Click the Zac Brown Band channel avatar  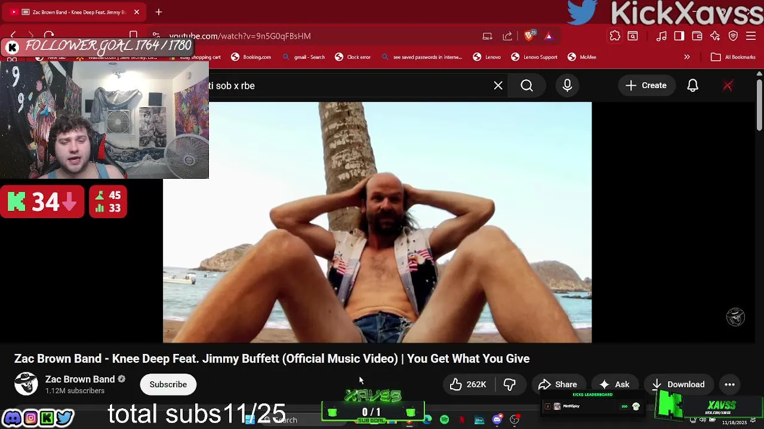[x=26, y=384]
